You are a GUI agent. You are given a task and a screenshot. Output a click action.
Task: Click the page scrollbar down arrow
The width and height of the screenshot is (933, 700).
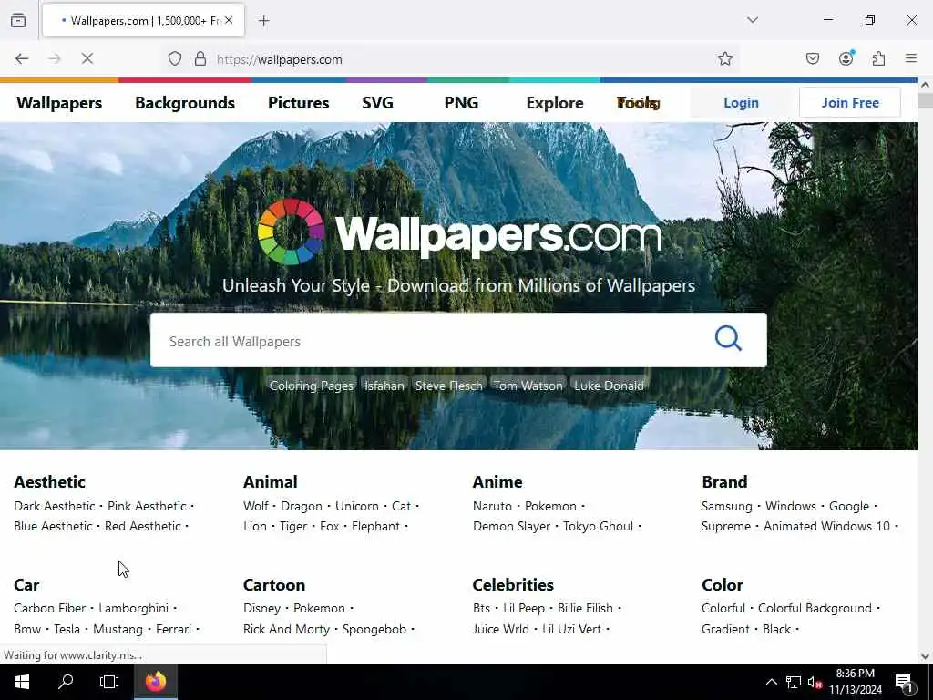(x=925, y=656)
